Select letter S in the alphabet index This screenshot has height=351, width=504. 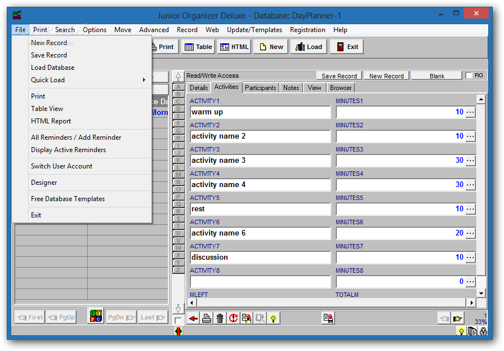(x=179, y=219)
